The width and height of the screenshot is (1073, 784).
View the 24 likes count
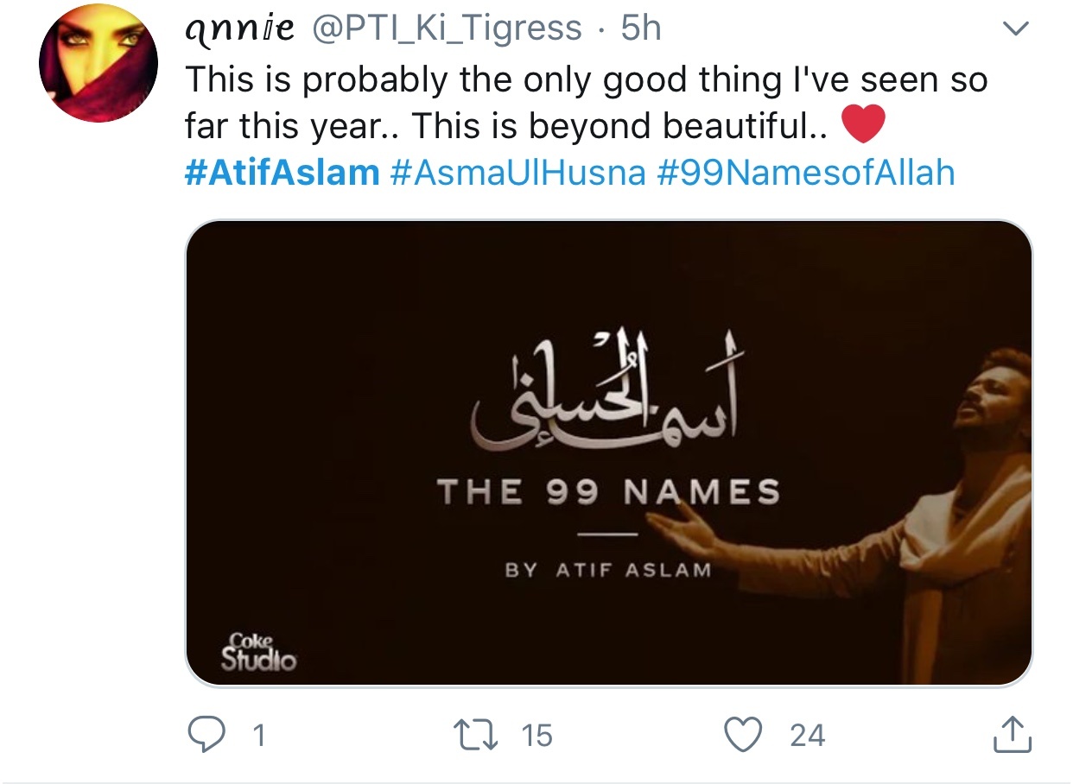808,736
